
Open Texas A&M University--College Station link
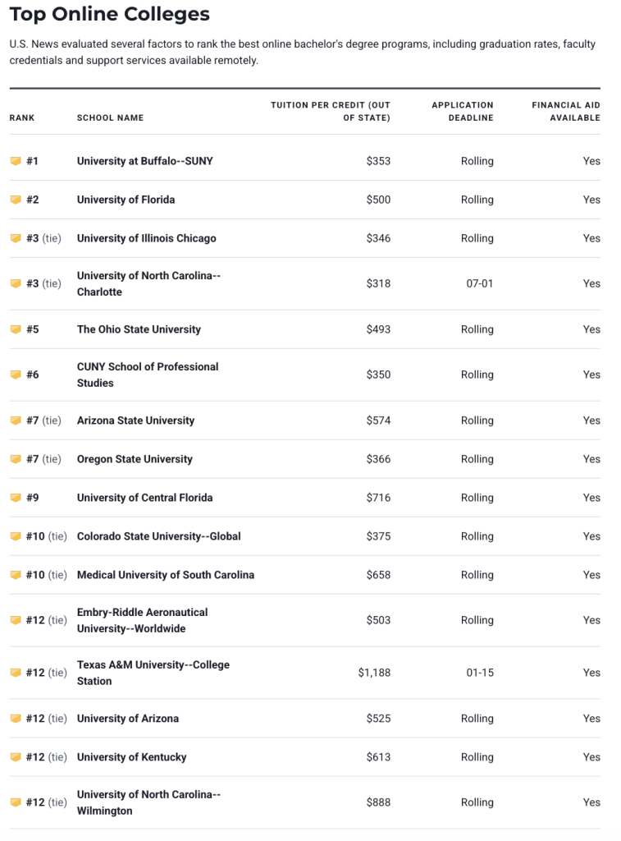153,673
